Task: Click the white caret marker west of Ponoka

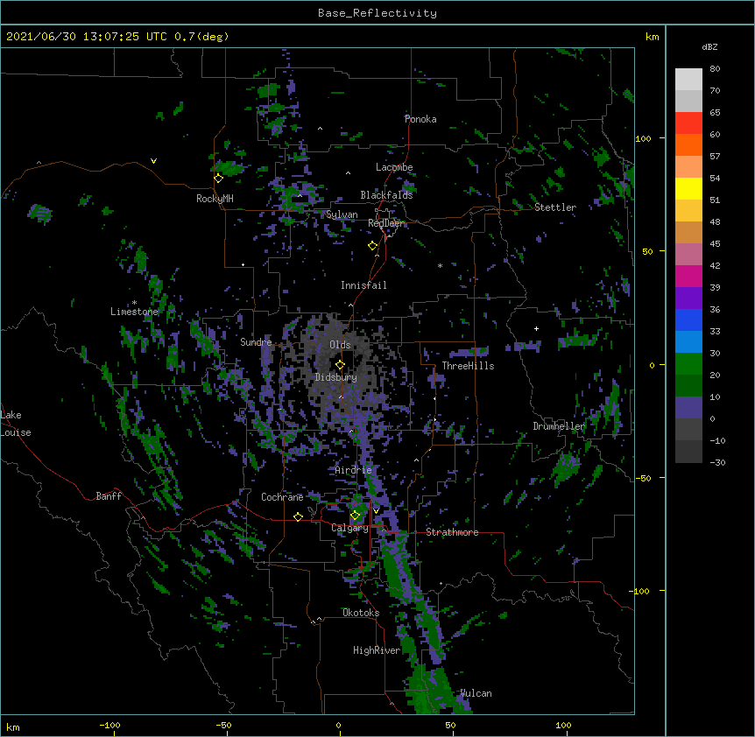Action: coord(321,129)
